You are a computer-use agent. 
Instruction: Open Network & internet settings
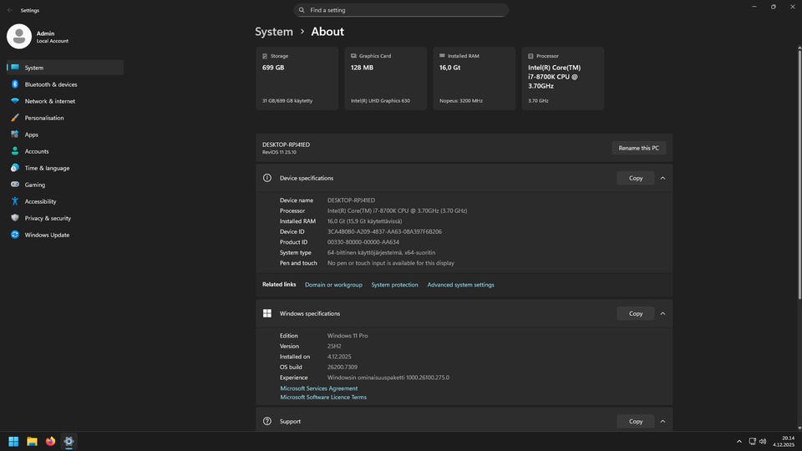[49, 101]
